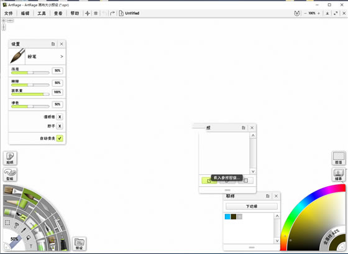Viewport: 348px width, 254px height.
Task: Click the fullscreen arrows icon at top right
Action: 336,13
